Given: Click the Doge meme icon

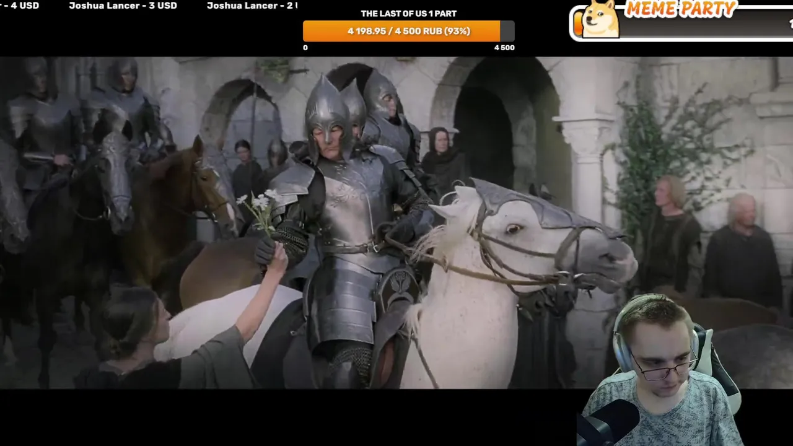Looking at the screenshot, I should click(600, 19).
